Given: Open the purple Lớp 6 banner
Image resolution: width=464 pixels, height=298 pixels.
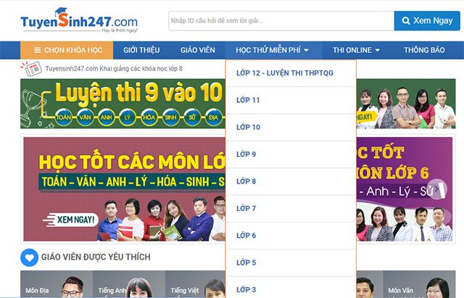Looking at the screenshot, I should pos(405,189).
